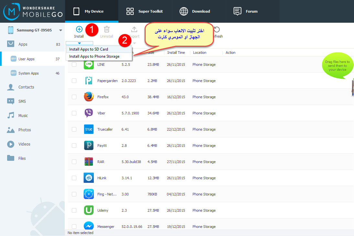Image resolution: width=354 pixels, height=236 pixels.
Task: Select User Apps in sidebar
Action: [32, 59]
